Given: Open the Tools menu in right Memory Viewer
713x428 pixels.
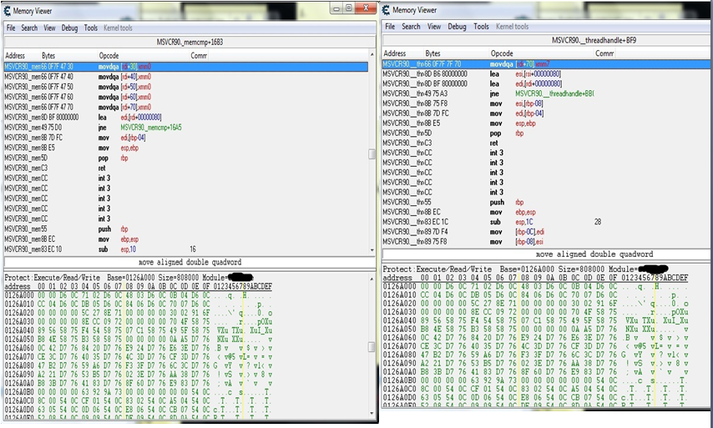Looking at the screenshot, I should coord(482,27).
